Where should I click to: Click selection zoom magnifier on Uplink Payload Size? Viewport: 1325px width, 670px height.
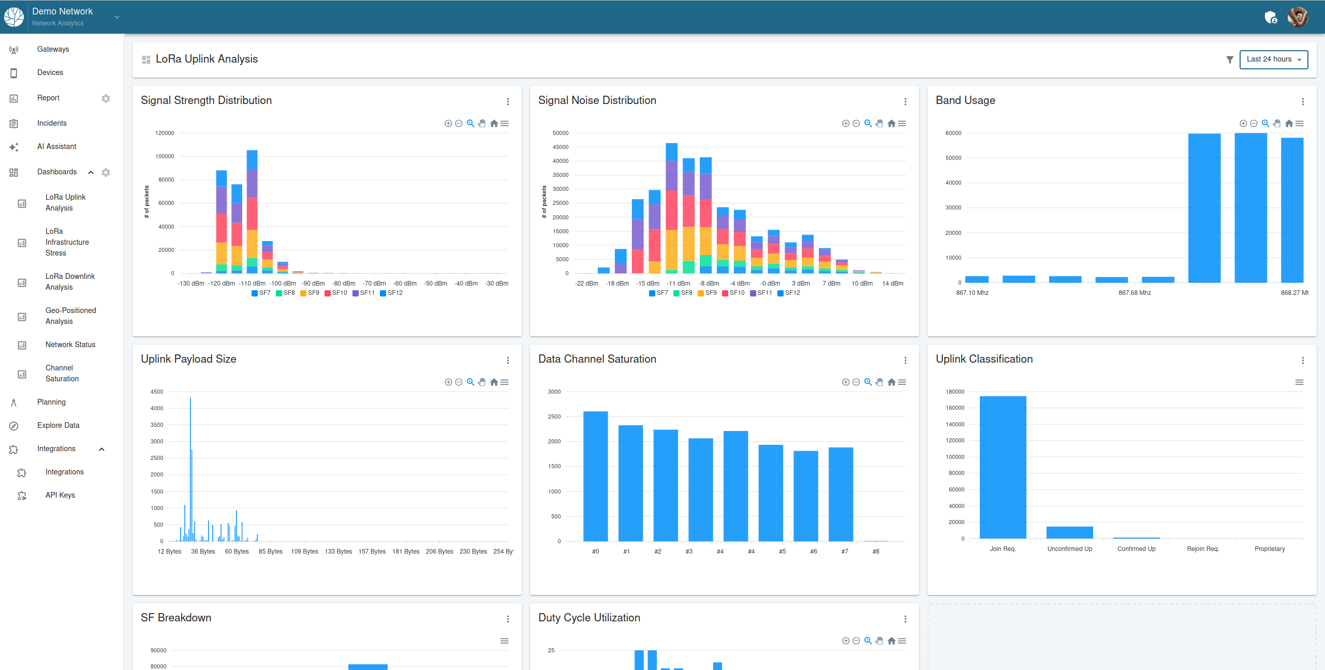click(470, 382)
